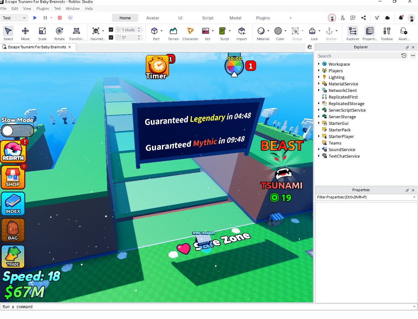Screen dimensions: 418x319
Task: Click the REBIRTH game button
Action: point(13,151)
